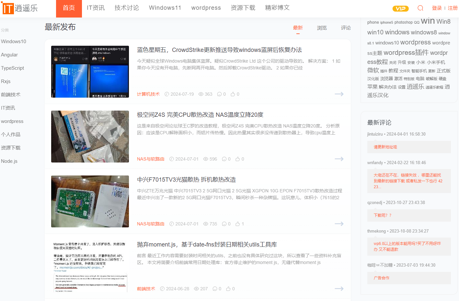459x301 pixels.
Task: Click NAS与软路由 tag on 极空间 article
Action: pos(151,159)
